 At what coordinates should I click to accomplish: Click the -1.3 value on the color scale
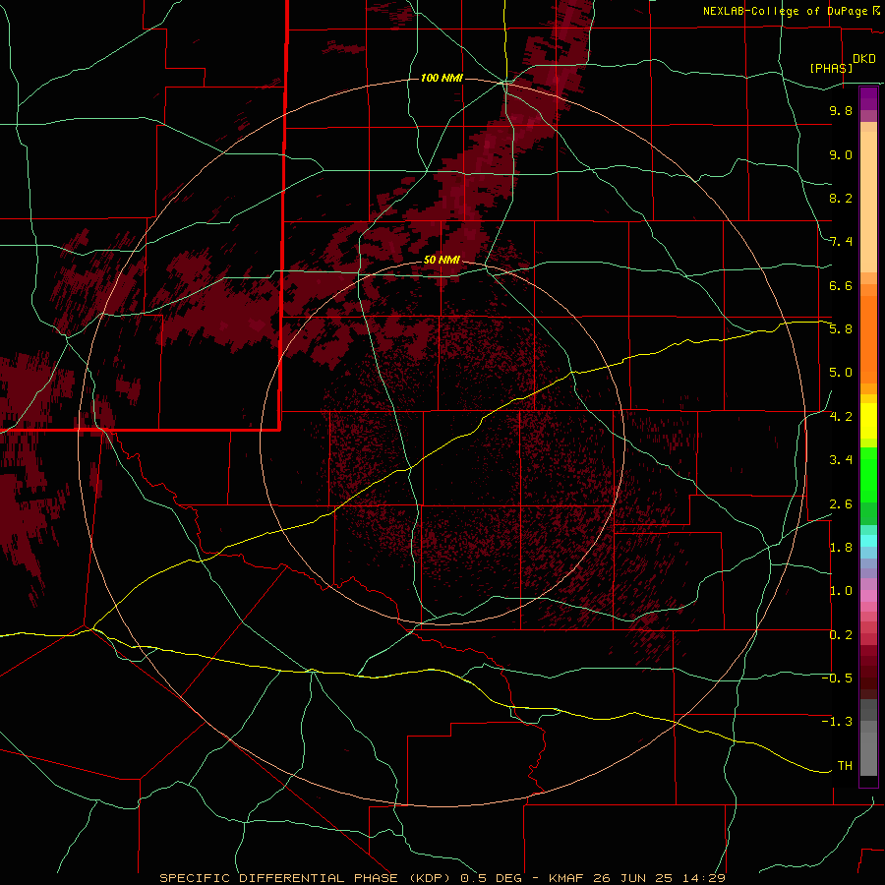click(x=837, y=722)
